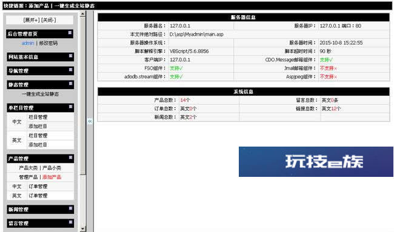Click sidebar scrollbar up arrow
Screen dimensions: 394x232
82,14
